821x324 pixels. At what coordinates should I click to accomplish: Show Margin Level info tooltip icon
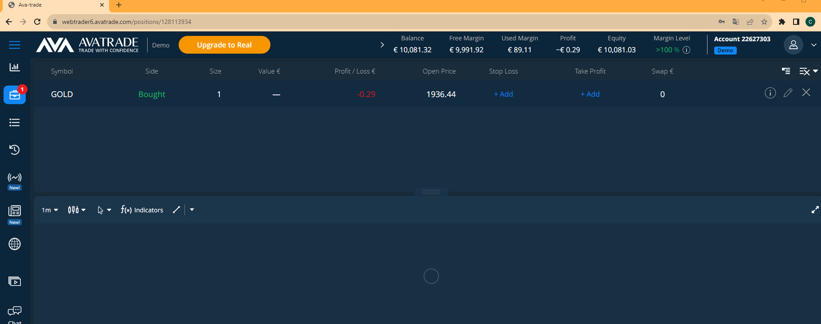[687, 50]
